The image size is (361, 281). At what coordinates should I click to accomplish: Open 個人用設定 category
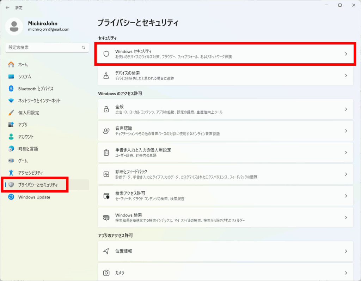coord(47,113)
